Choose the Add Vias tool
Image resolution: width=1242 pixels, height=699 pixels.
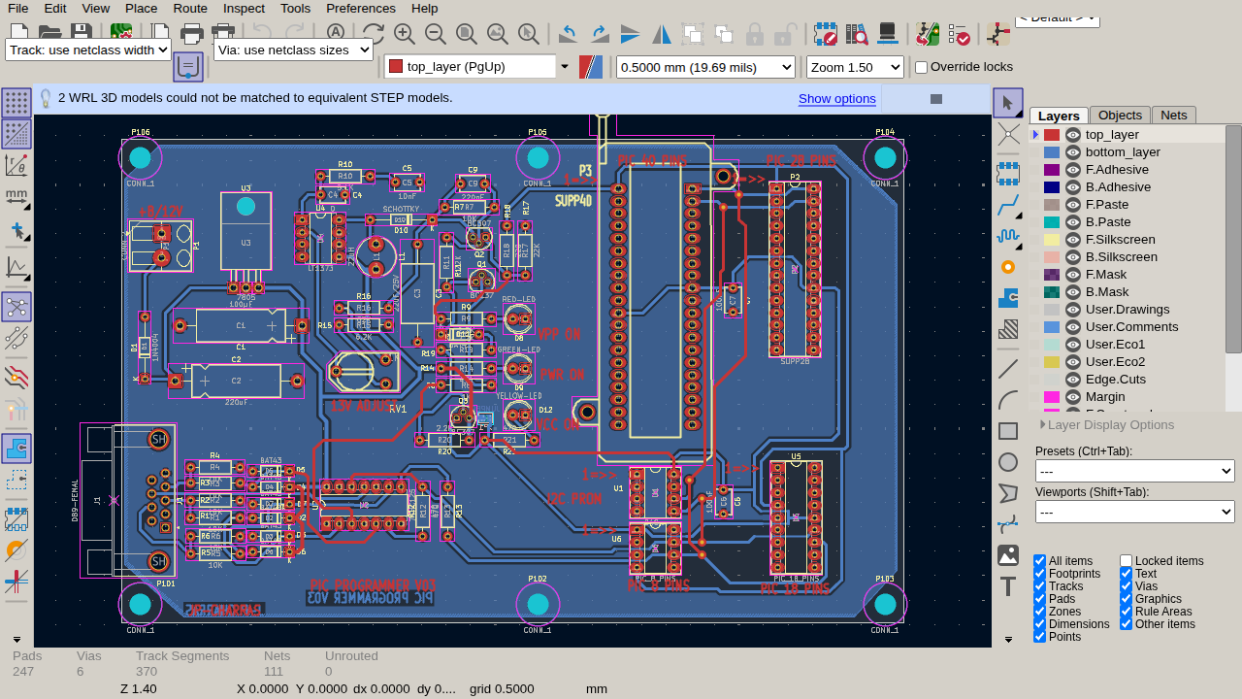tap(1008, 267)
